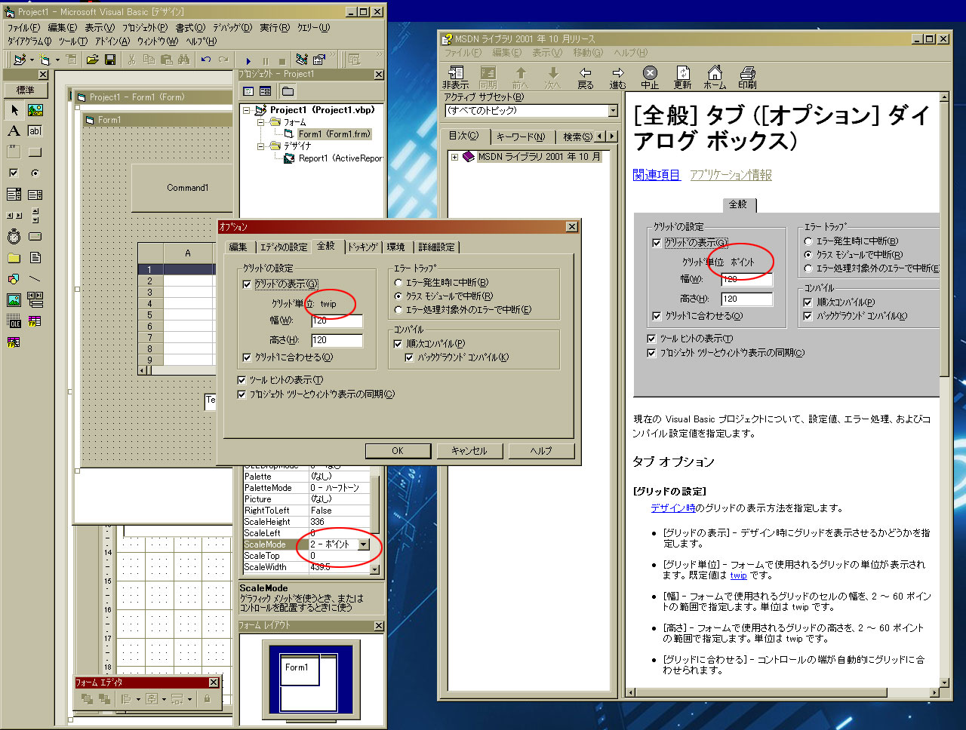Click the View Code icon in Project panel

pos(248,91)
